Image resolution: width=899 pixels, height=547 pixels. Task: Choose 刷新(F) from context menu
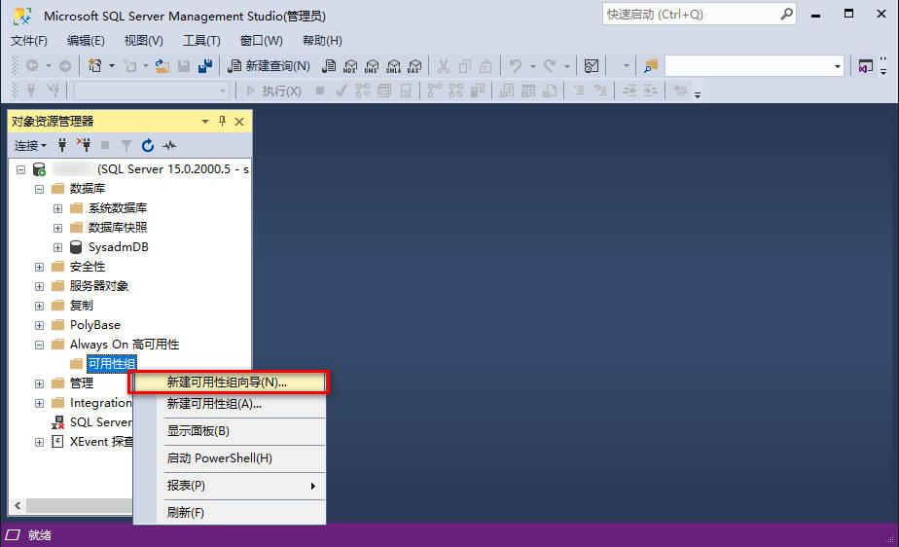230,513
